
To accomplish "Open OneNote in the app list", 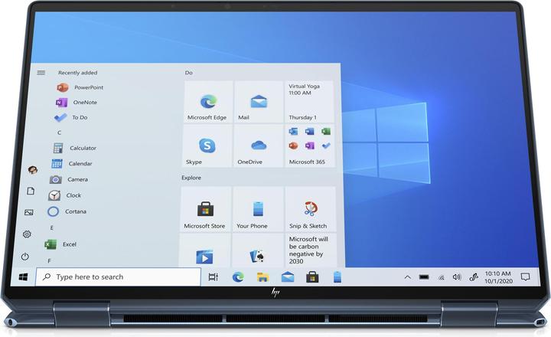I will pyautogui.click(x=77, y=103).
